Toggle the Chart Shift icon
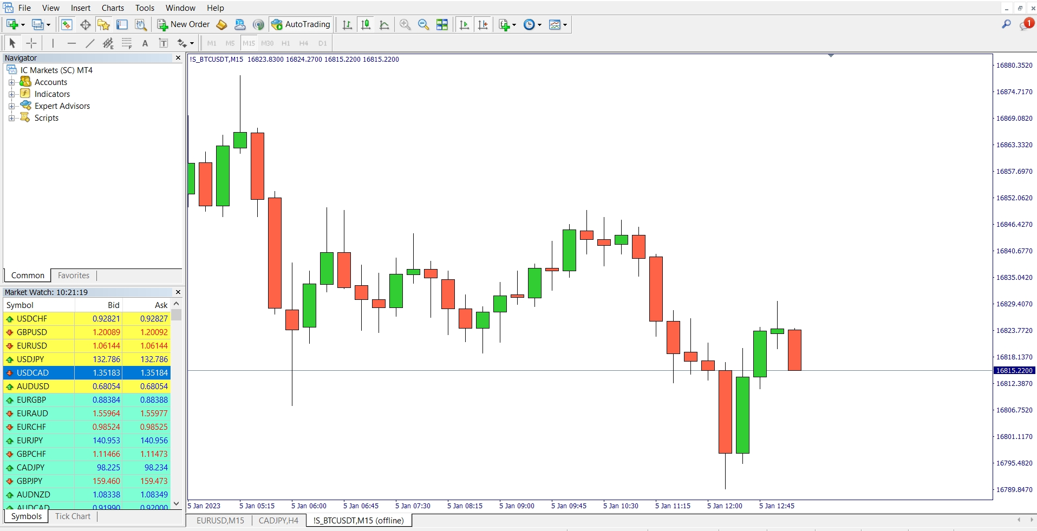The width and height of the screenshot is (1037, 531). click(x=482, y=24)
